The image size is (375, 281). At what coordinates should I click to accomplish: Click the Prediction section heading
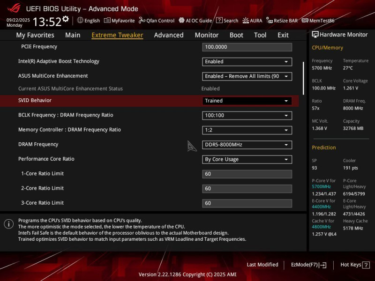click(x=323, y=148)
